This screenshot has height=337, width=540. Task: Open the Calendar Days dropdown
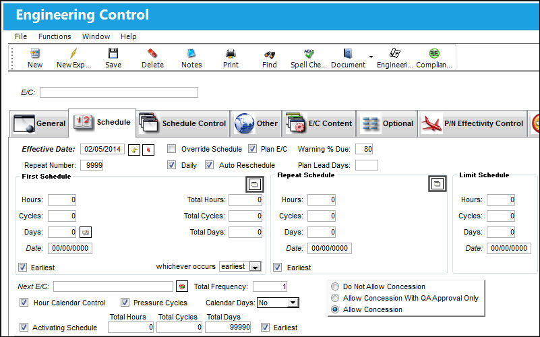click(293, 303)
